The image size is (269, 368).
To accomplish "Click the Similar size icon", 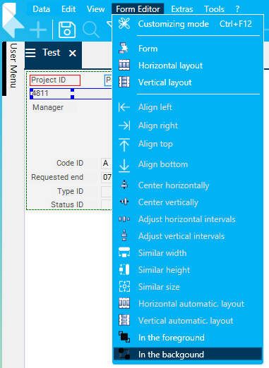I will 124,286.
